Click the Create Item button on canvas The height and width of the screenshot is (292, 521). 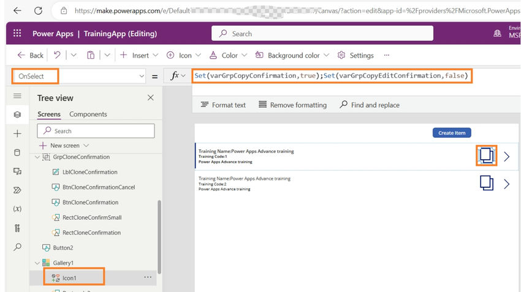tap(452, 133)
